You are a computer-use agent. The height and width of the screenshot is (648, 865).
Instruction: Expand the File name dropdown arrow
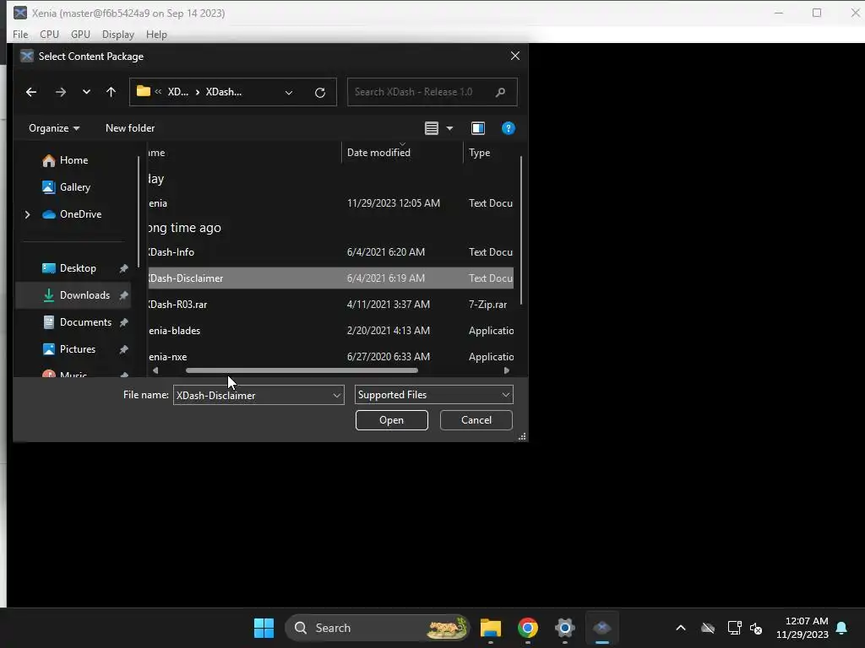pyautogui.click(x=336, y=395)
